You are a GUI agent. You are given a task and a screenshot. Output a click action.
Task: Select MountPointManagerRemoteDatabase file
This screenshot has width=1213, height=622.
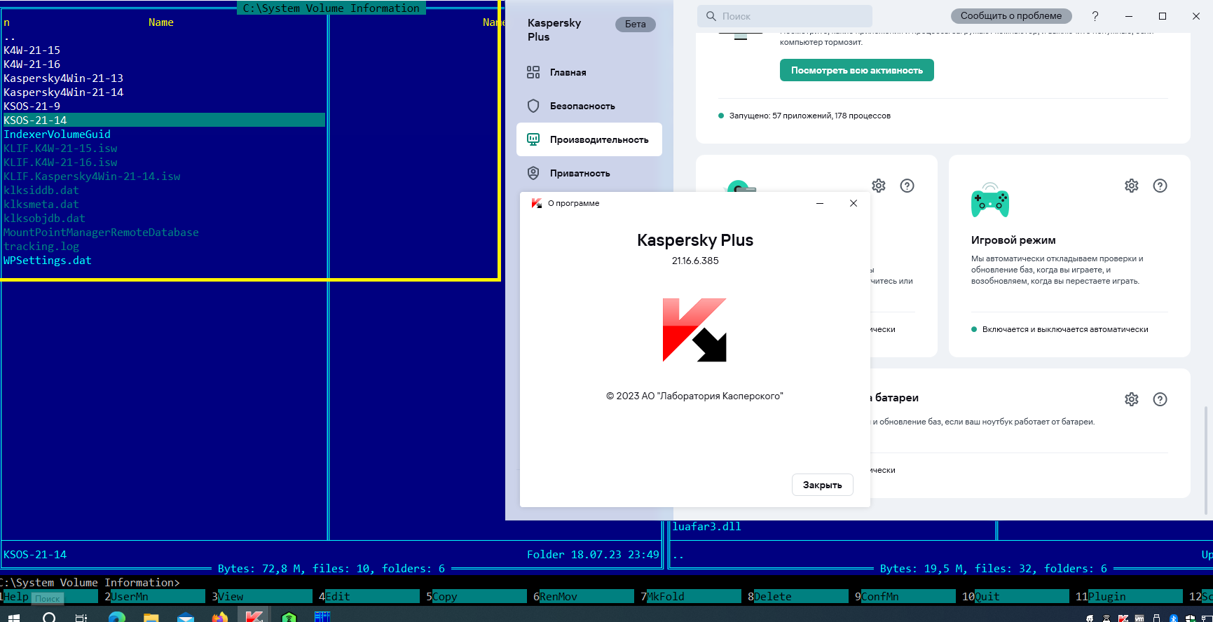tap(101, 233)
